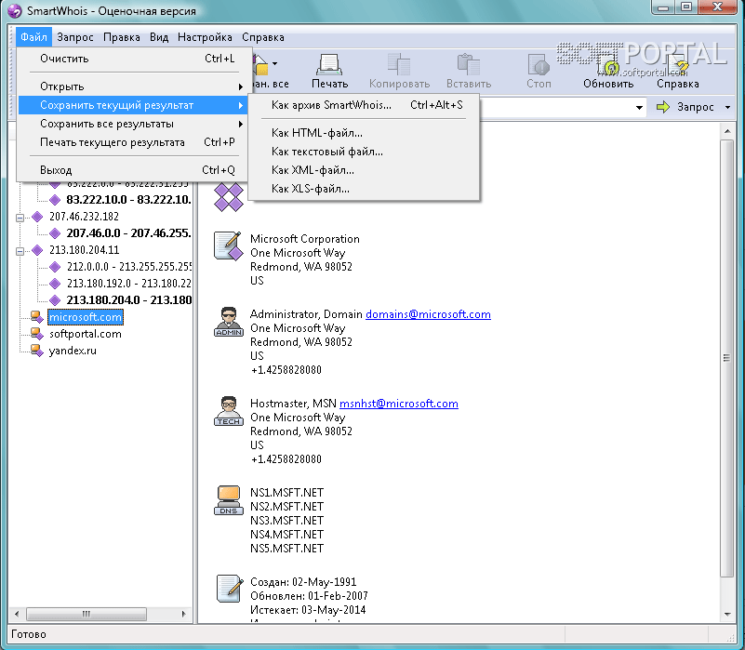Open the Справка menu in the menu bar

262,37
